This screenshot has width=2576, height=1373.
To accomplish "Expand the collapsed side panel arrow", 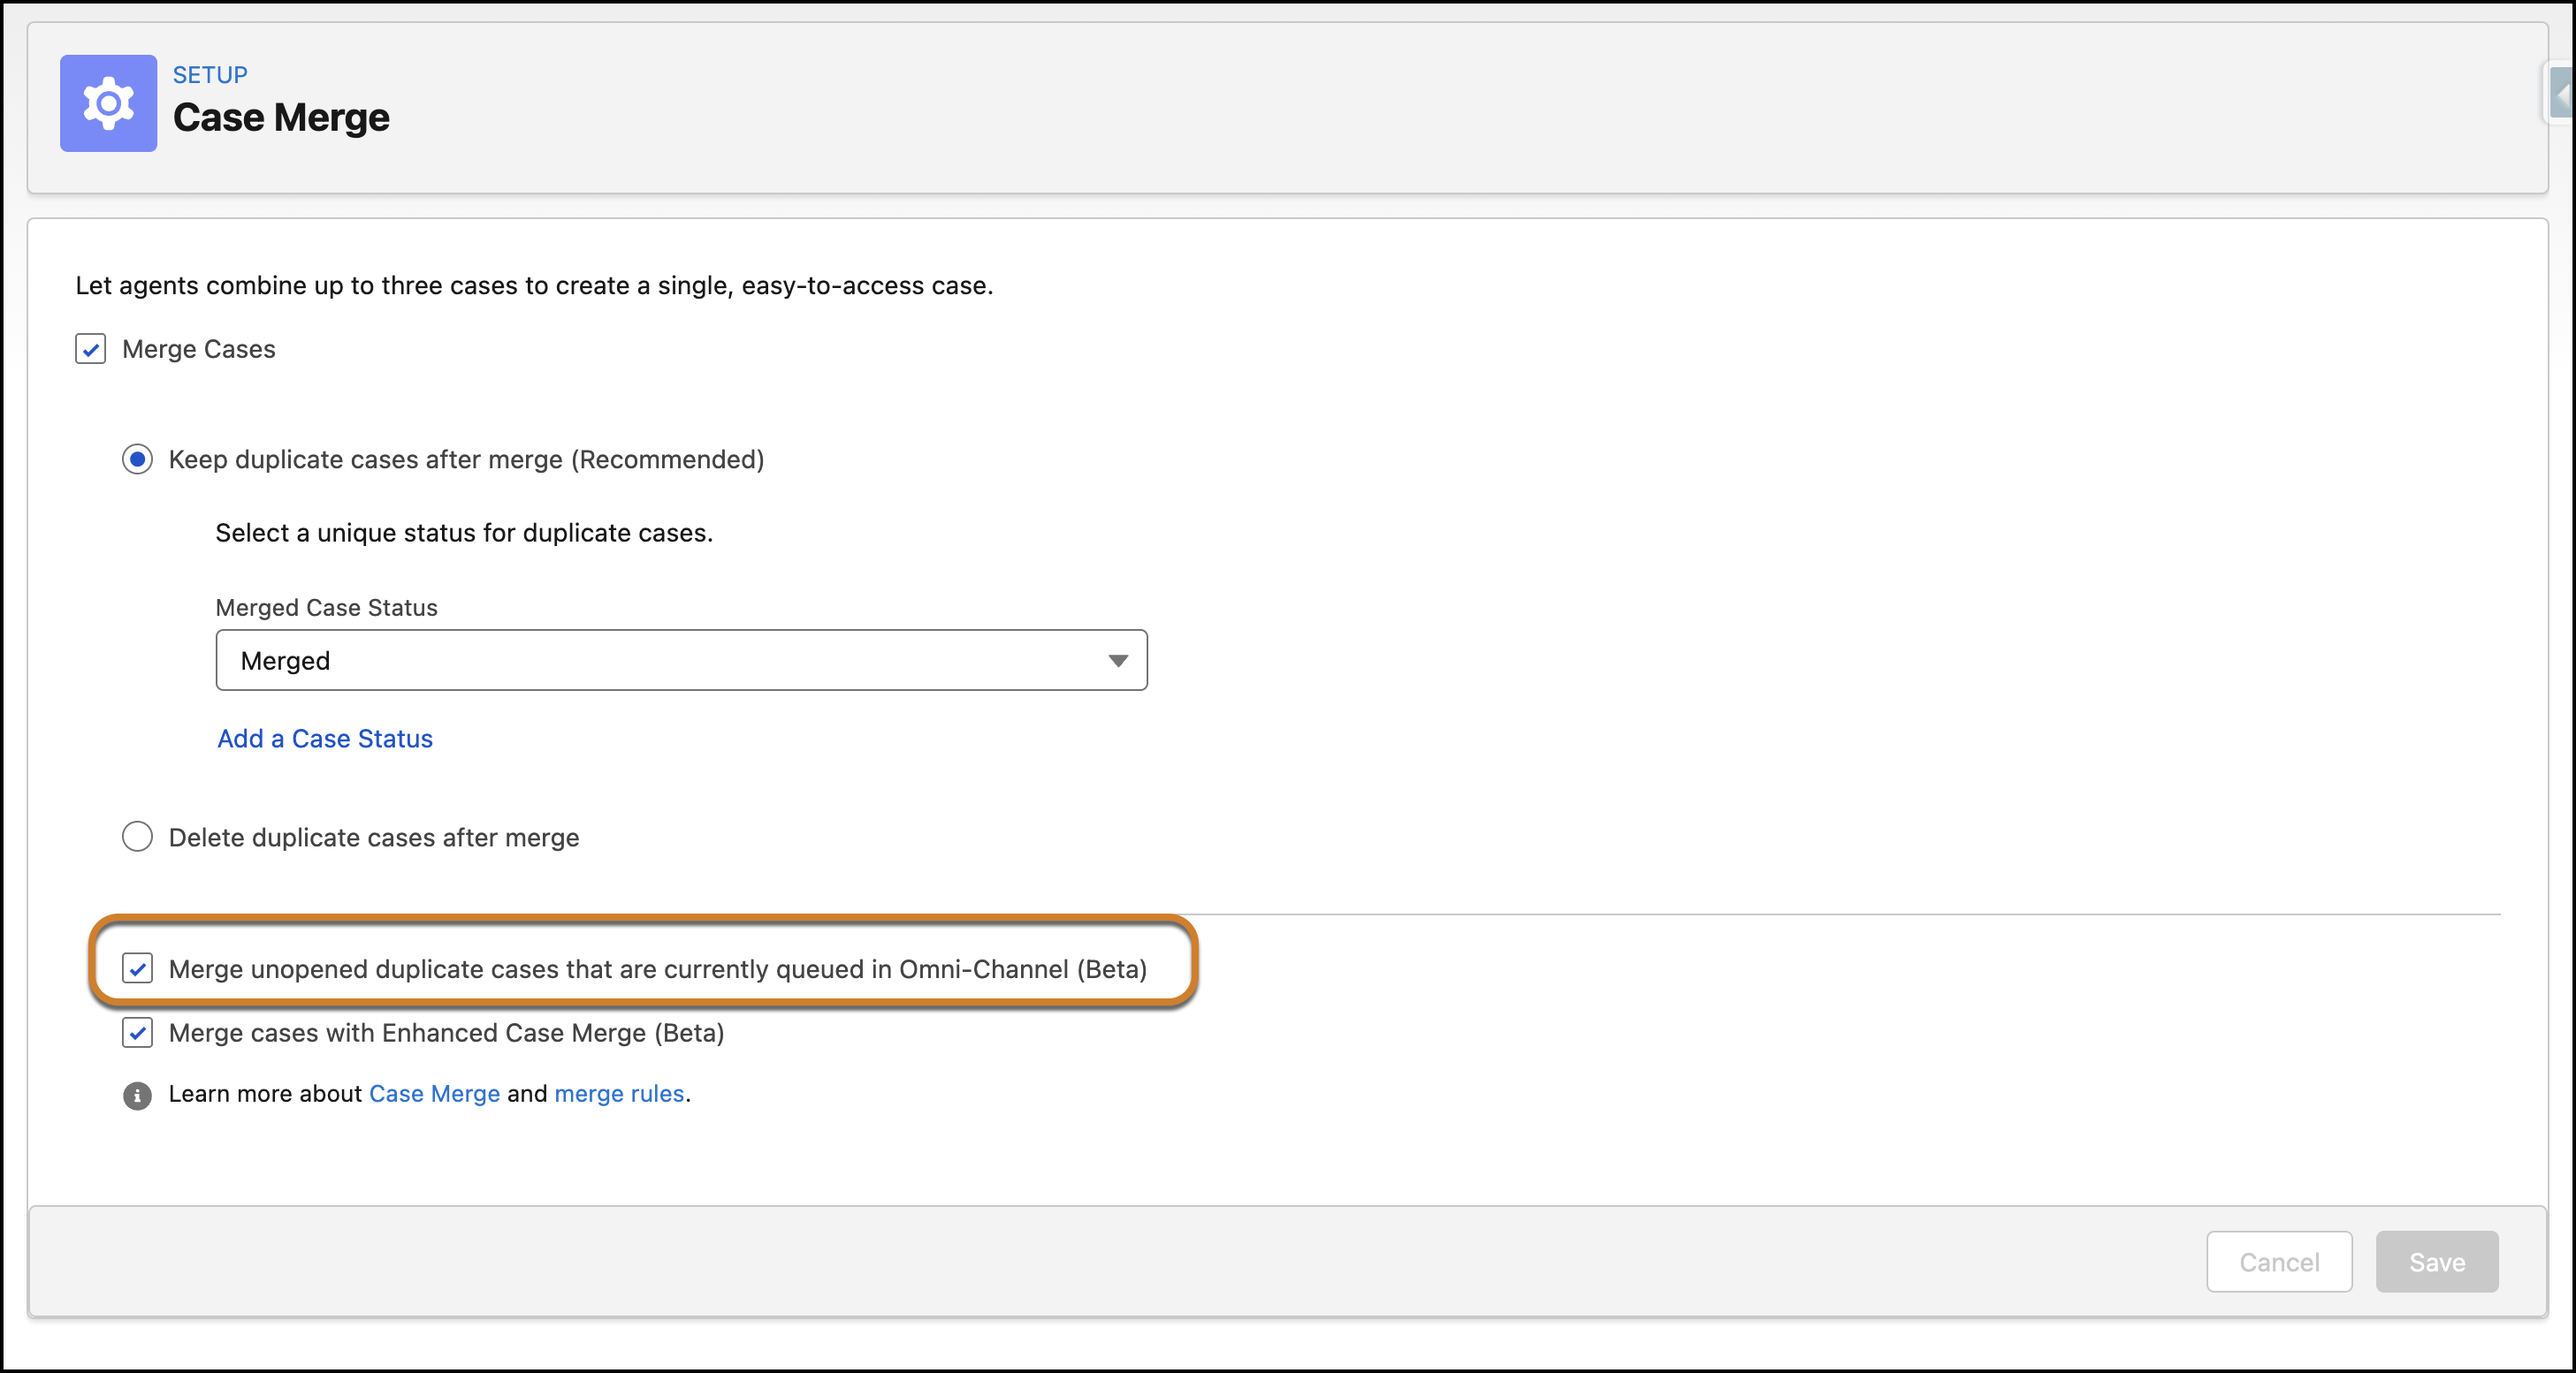I will (x=2561, y=93).
